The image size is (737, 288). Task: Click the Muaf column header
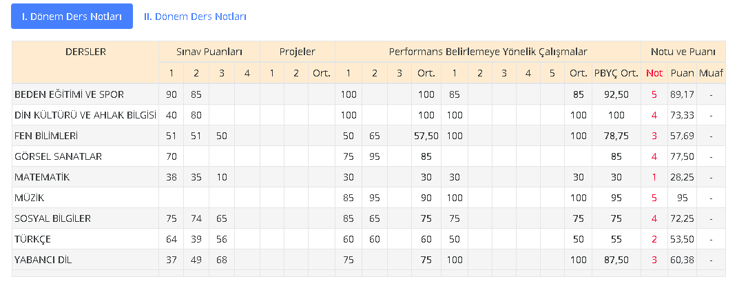pos(711,73)
